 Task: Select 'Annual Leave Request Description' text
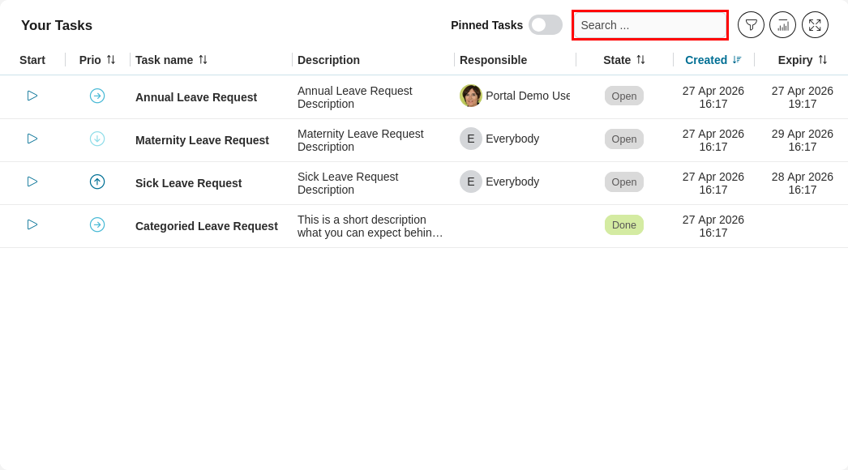coord(355,97)
